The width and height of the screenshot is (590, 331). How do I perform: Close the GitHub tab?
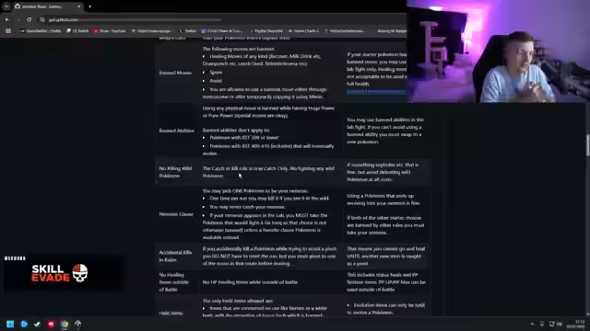(x=78, y=6)
